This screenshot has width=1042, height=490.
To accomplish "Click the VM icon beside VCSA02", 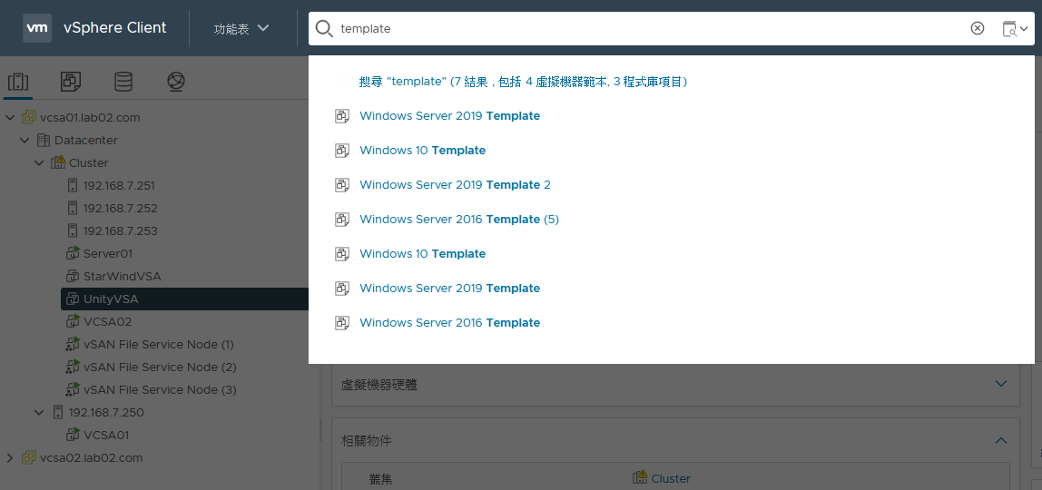I will [x=73, y=321].
